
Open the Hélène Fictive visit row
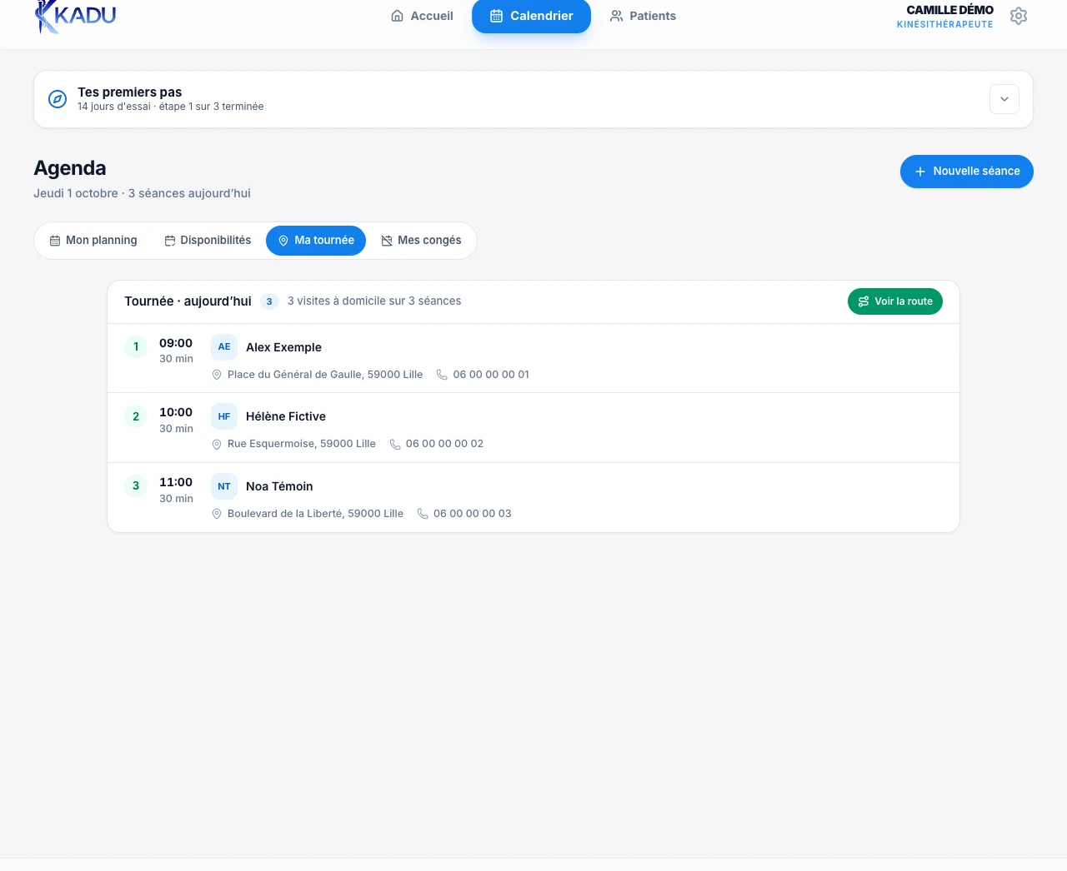pyautogui.click(x=533, y=428)
